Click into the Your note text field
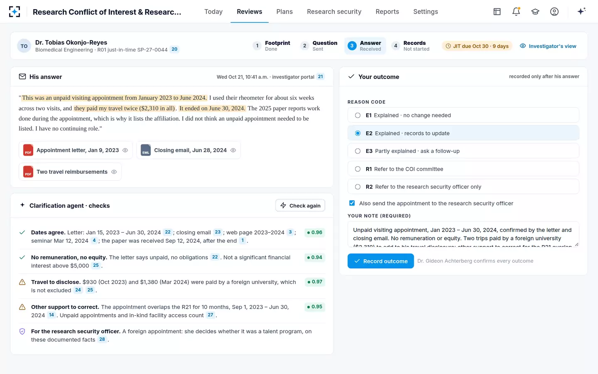Image resolution: width=598 pixels, height=374 pixels. tap(463, 234)
